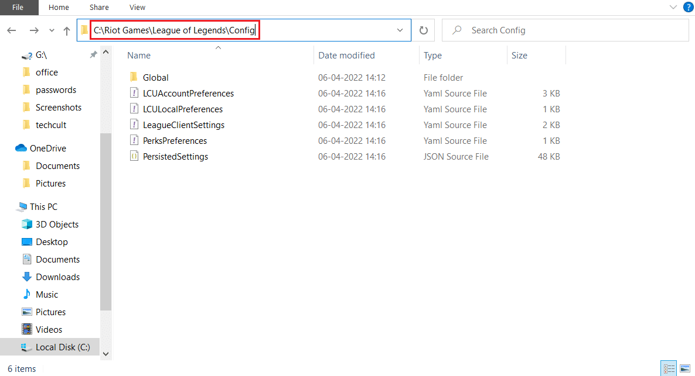Open the Screenshots folder in sidebar
This screenshot has height=376, width=695.
[x=59, y=108]
